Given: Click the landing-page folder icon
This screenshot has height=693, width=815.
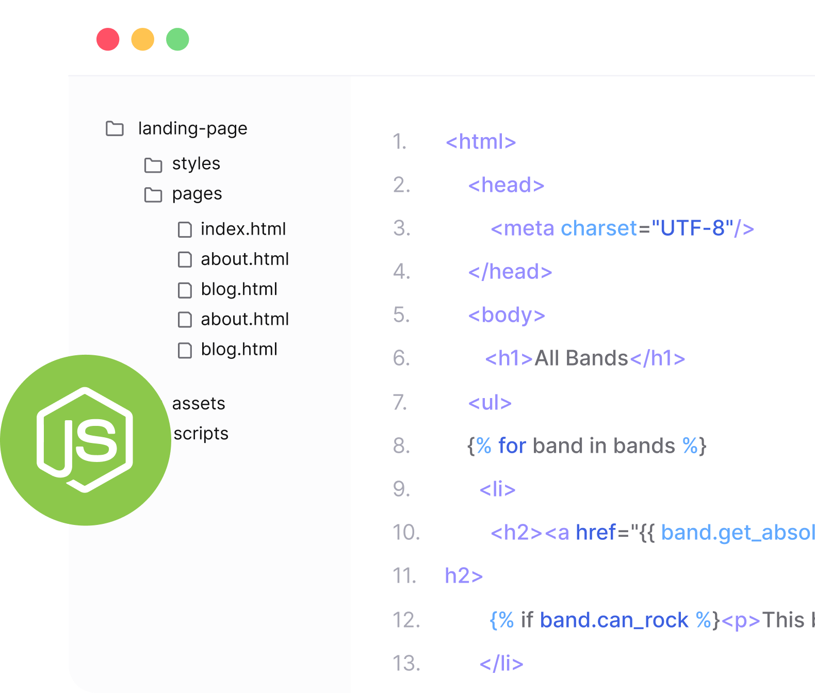Looking at the screenshot, I should tap(115, 128).
